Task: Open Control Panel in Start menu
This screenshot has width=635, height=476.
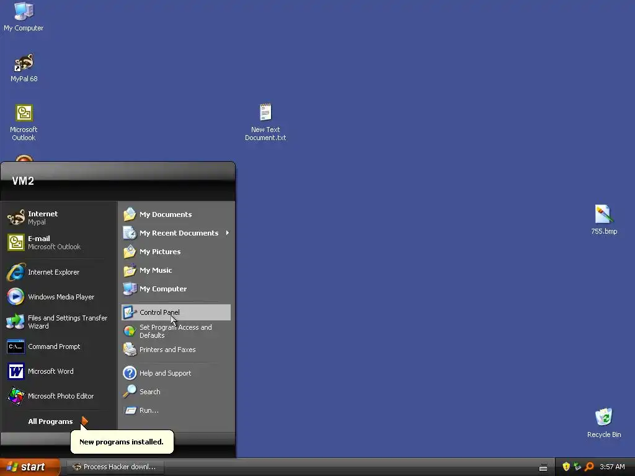Action: (175, 312)
